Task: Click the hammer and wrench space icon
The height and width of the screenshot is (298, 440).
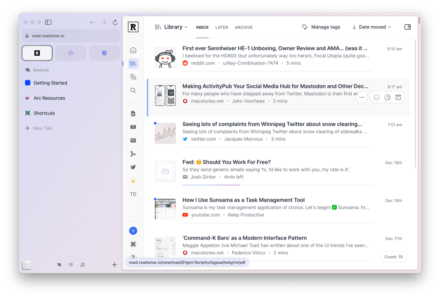Action: (71, 264)
